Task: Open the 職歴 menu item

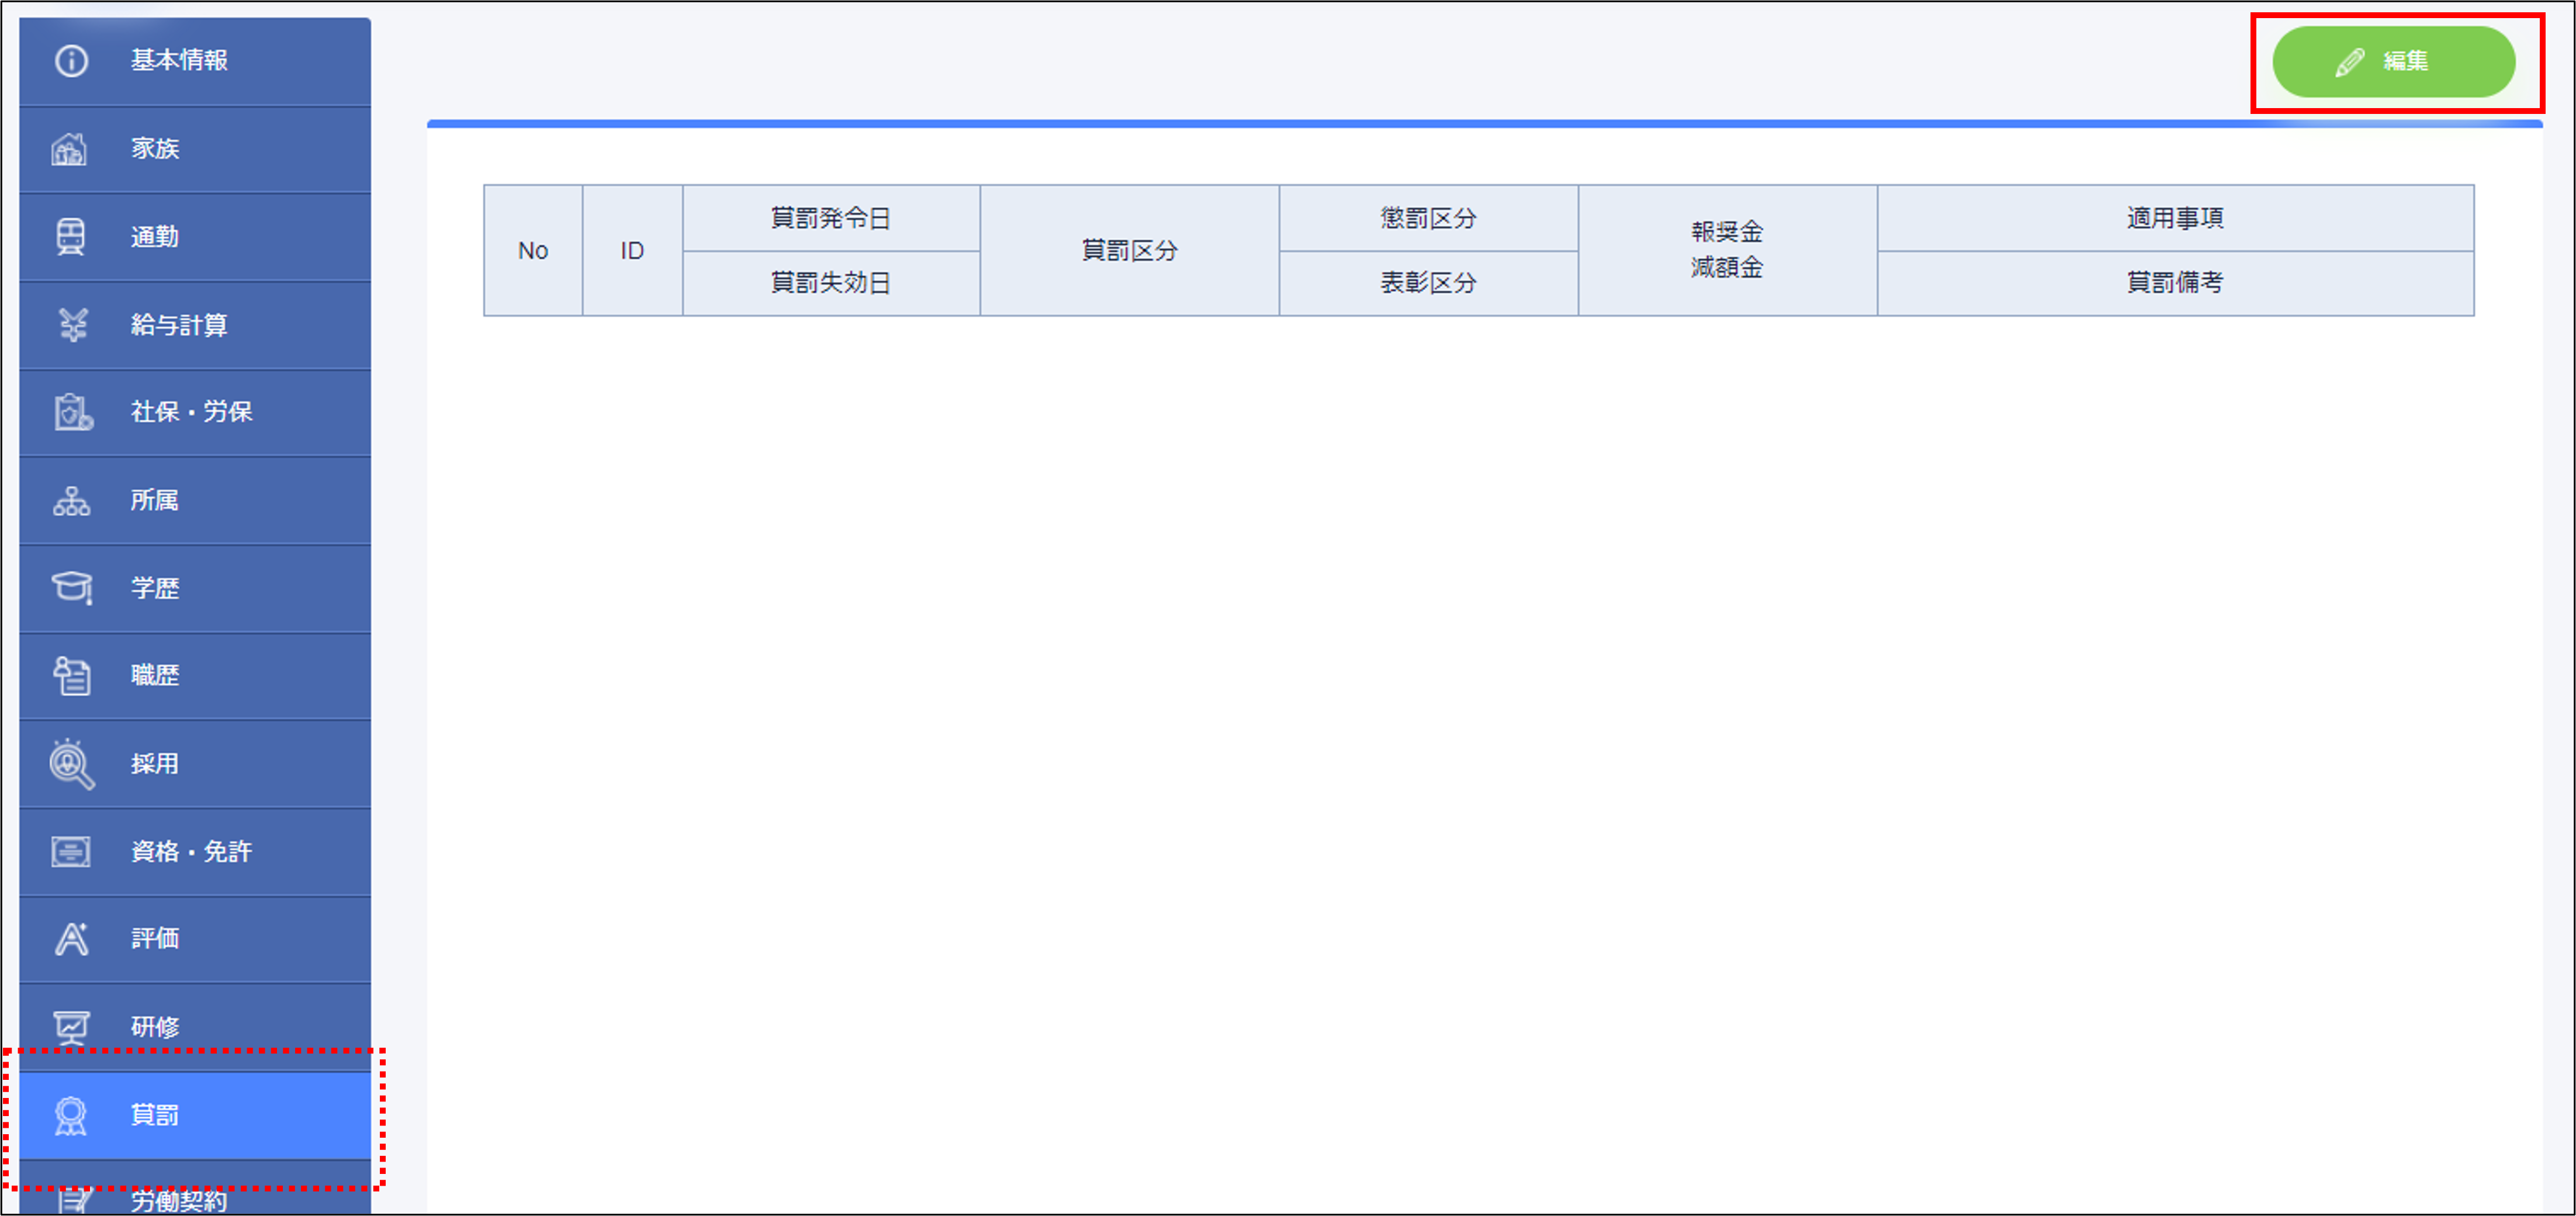Action: (155, 676)
